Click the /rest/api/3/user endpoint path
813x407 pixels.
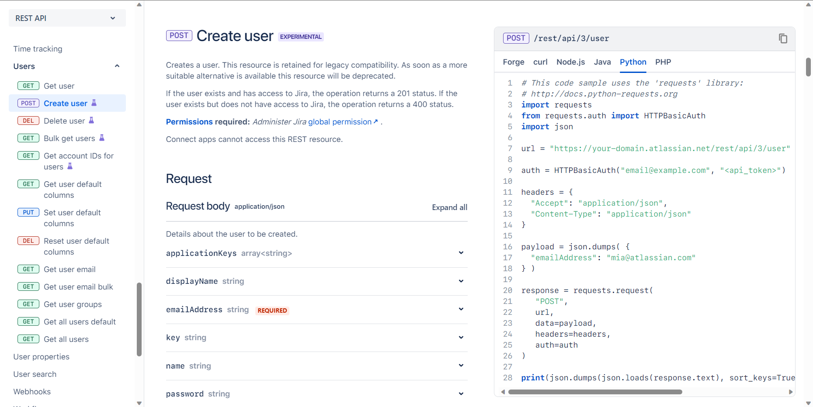click(x=571, y=38)
